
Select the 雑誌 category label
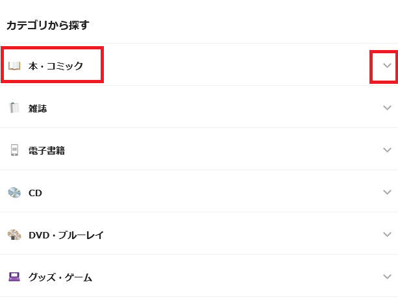pos(38,108)
